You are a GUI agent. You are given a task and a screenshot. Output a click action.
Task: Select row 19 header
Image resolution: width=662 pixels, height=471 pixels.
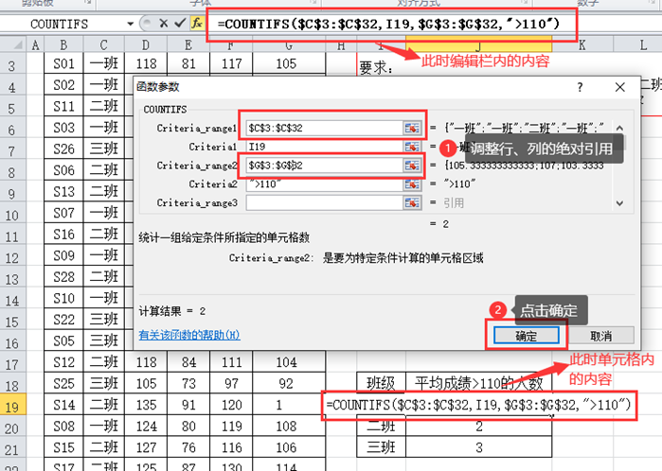[x=12, y=407]
